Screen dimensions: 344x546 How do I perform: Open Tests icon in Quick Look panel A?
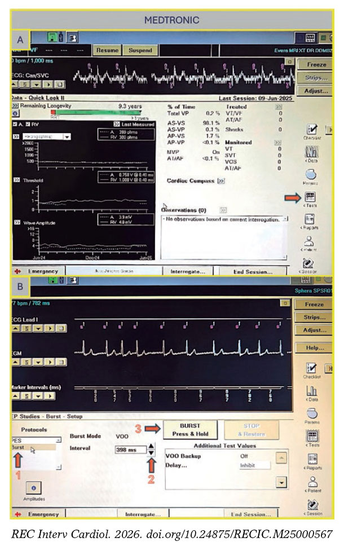[310, 197]
